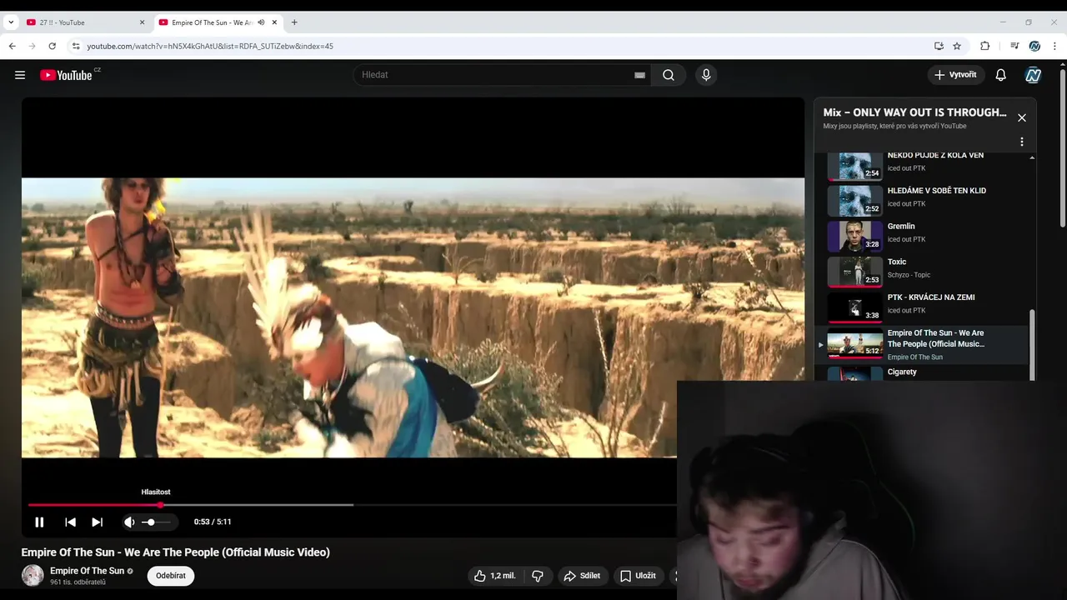
Task: Mute the video with the speaker icon
Action: (129, 522)
